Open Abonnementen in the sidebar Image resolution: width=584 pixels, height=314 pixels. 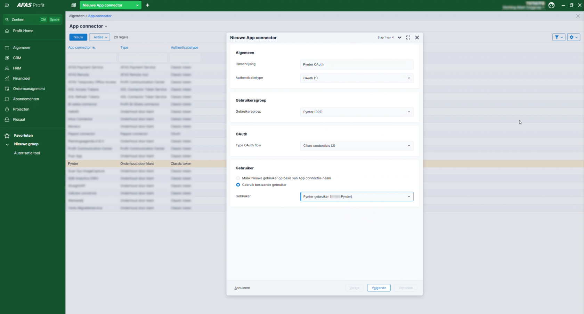[26, 99]
